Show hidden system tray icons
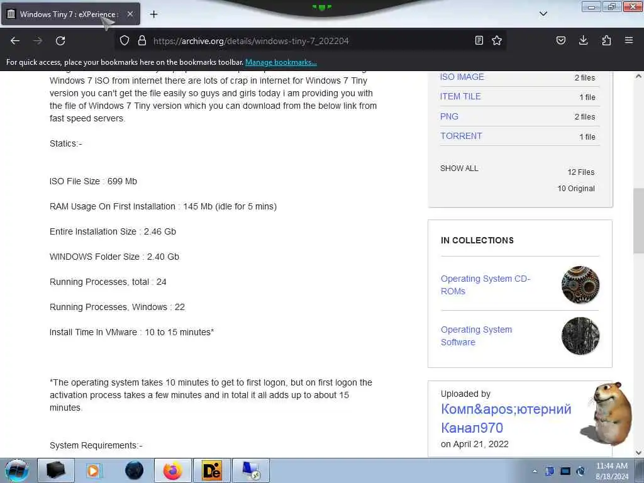Viewport: 644px width, 483px height. click(x=535, y=471)
